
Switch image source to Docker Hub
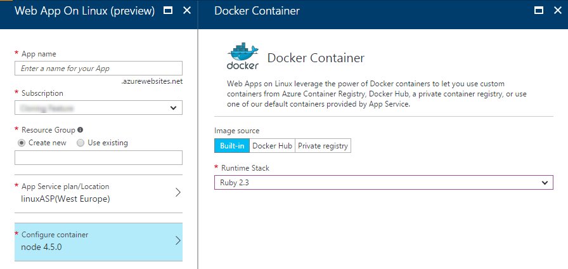point(272,146)
